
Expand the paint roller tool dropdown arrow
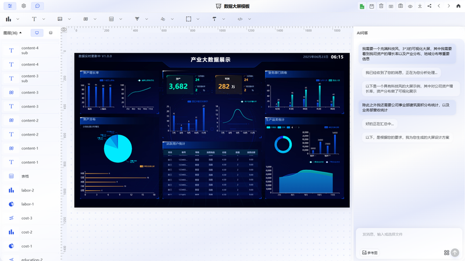pos(224,19)
